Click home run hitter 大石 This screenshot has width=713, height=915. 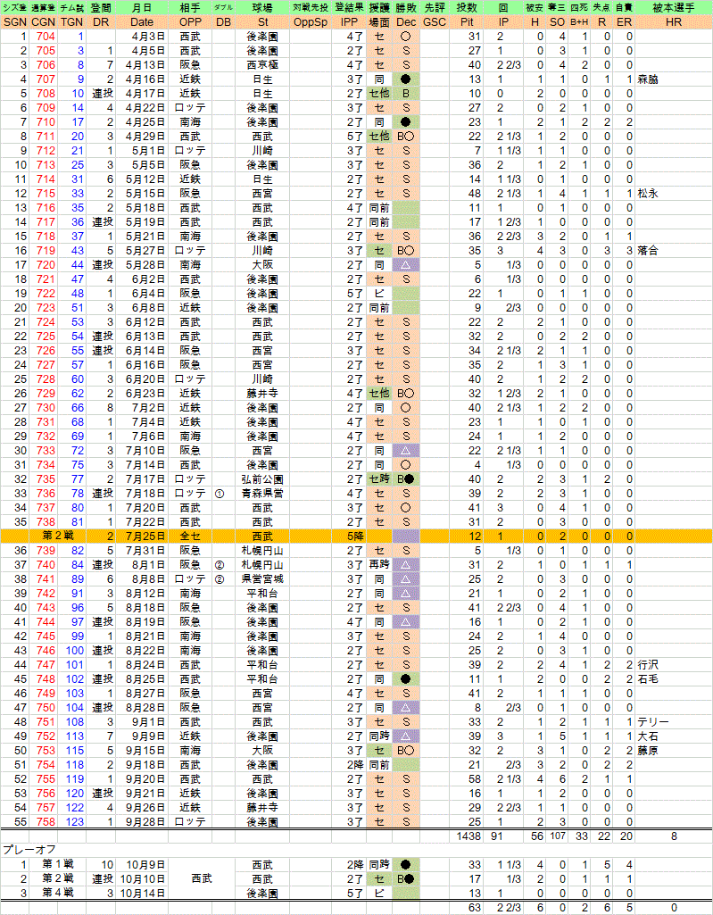click(648, 736)
